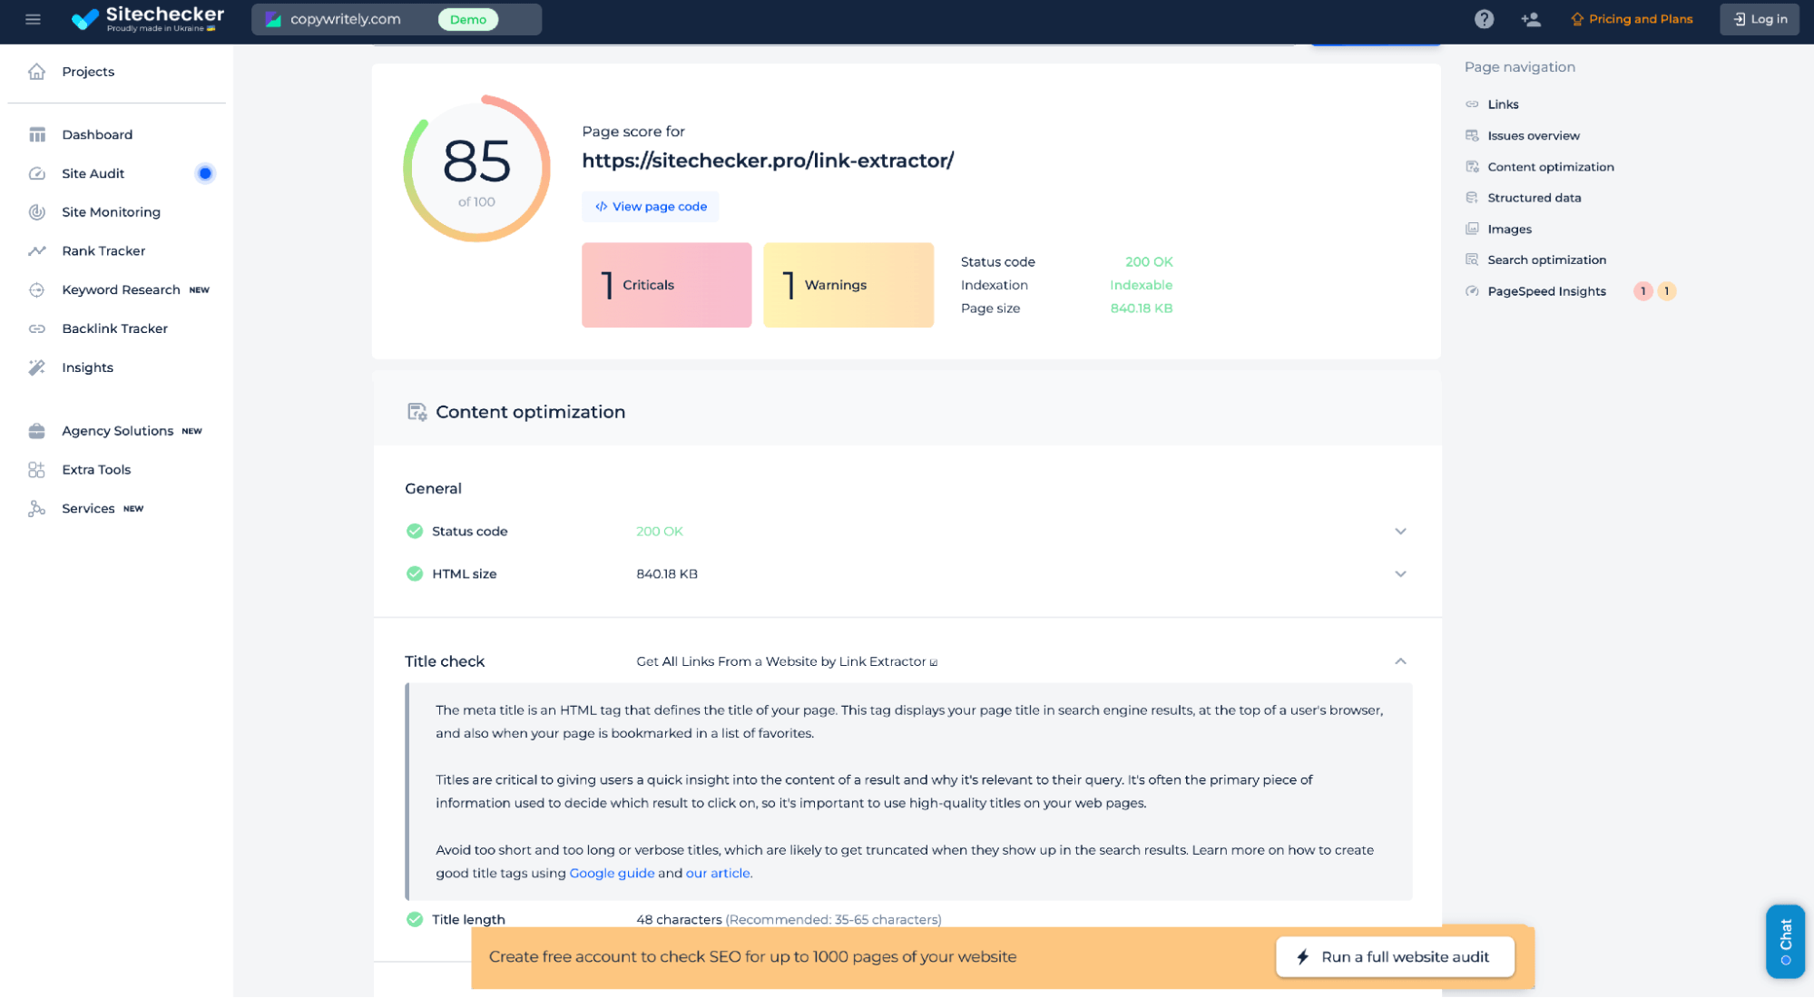This screenshot has width=1814, height=998.
Task: Select Search optimization in page navigation
Action: pos(1547,259)
